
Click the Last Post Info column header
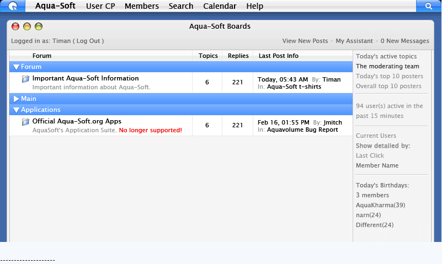(279, 56)
